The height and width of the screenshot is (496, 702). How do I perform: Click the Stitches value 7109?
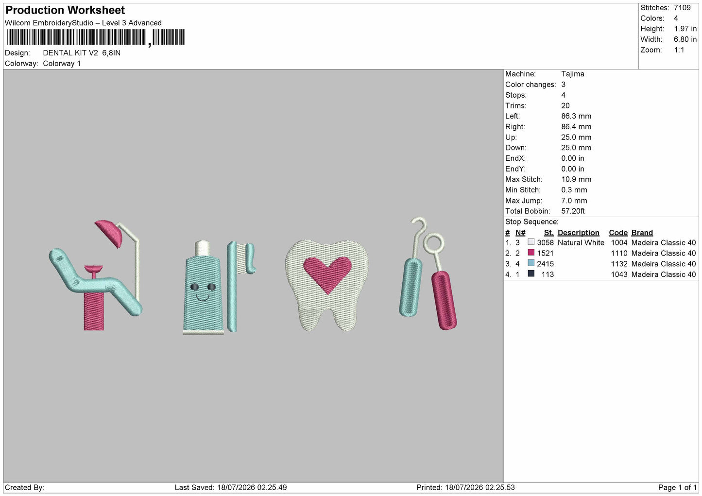coord(682,8)
